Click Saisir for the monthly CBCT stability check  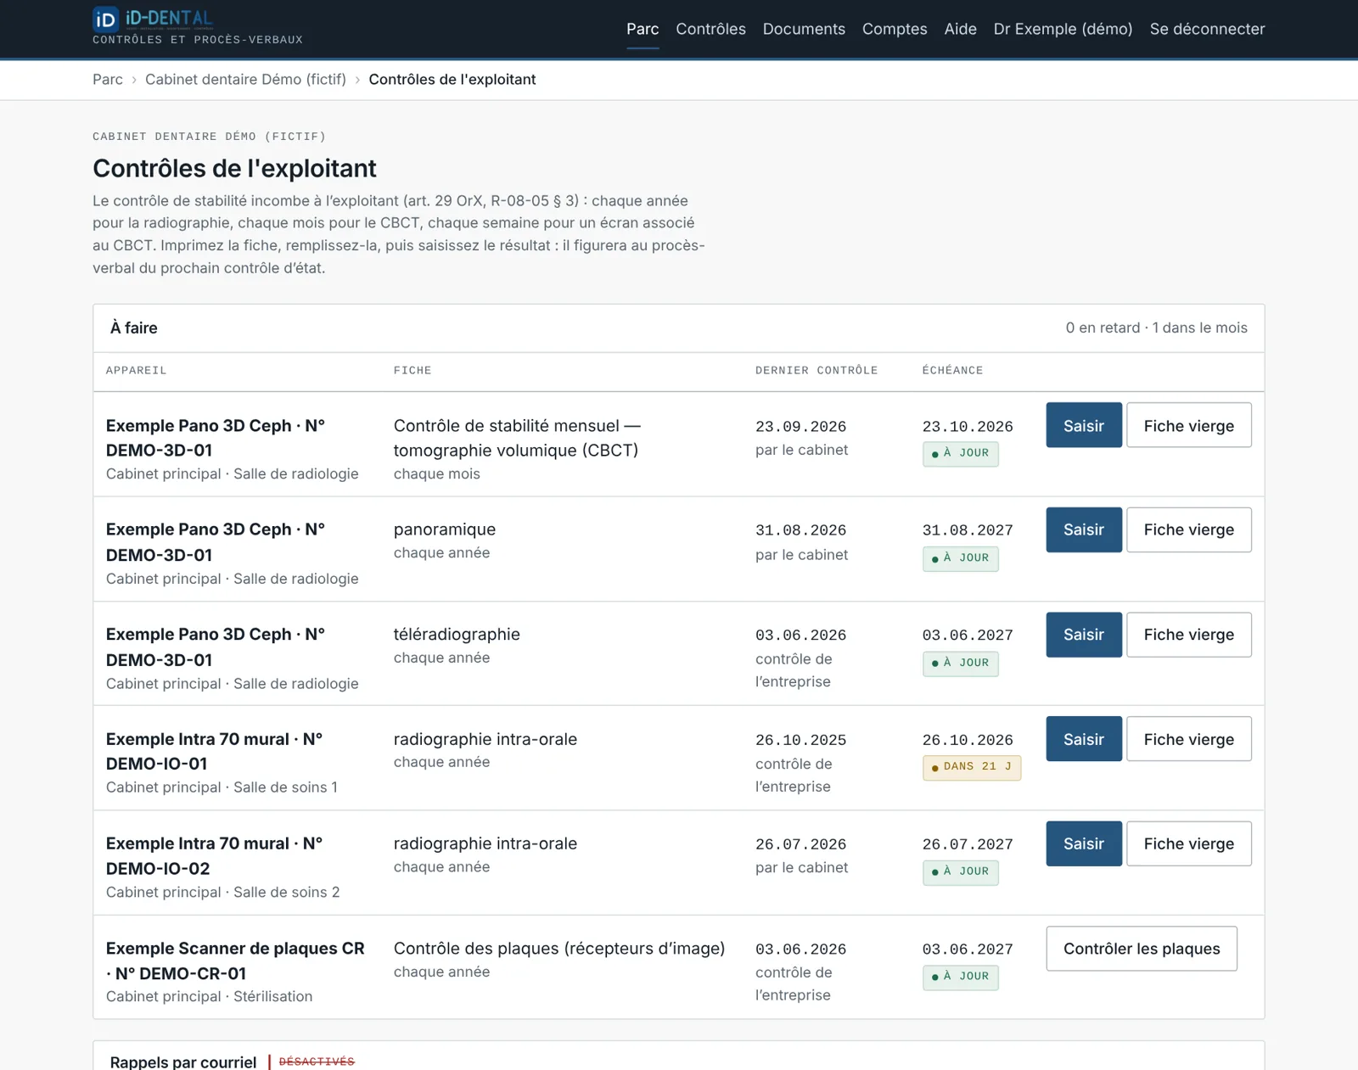pyautogui.click(x=1084, y=425)
